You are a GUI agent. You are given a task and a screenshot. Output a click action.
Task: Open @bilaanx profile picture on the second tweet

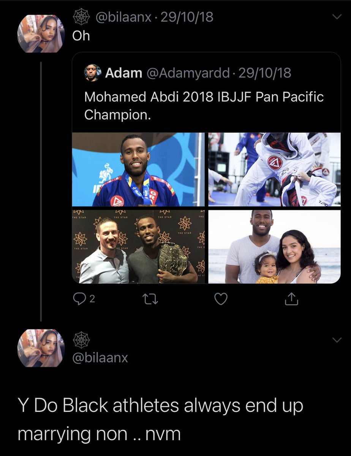tap(41, 348)
